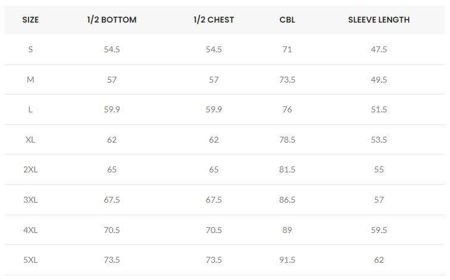Screen dimensions: 450x280
Task: Click the 1/2 CHEST column header
Action: [x=214, y=20]
